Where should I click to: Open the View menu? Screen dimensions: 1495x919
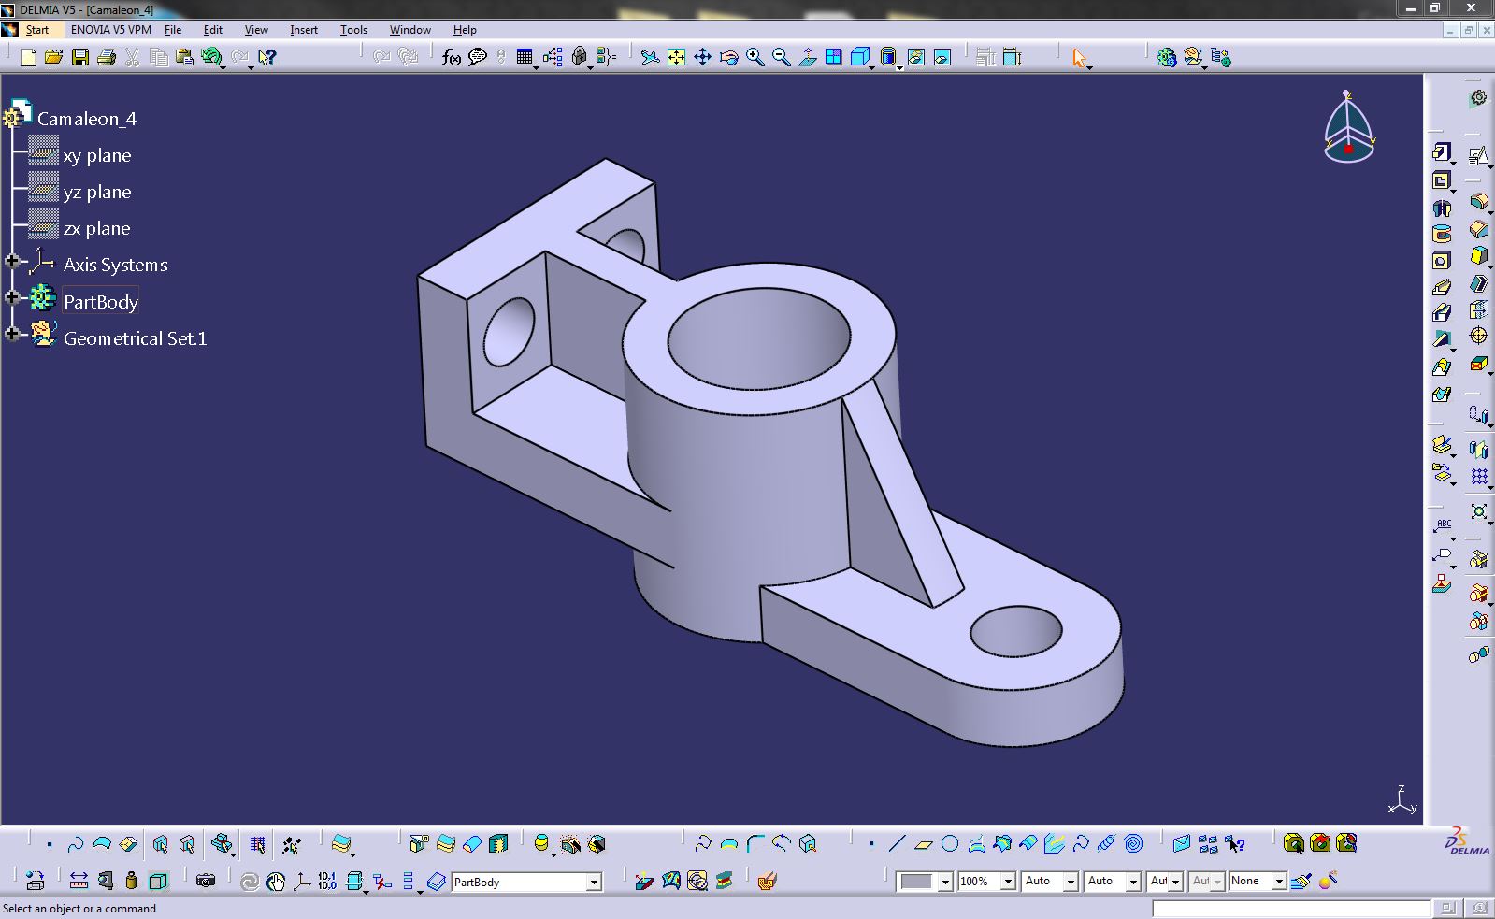[256, 30]
